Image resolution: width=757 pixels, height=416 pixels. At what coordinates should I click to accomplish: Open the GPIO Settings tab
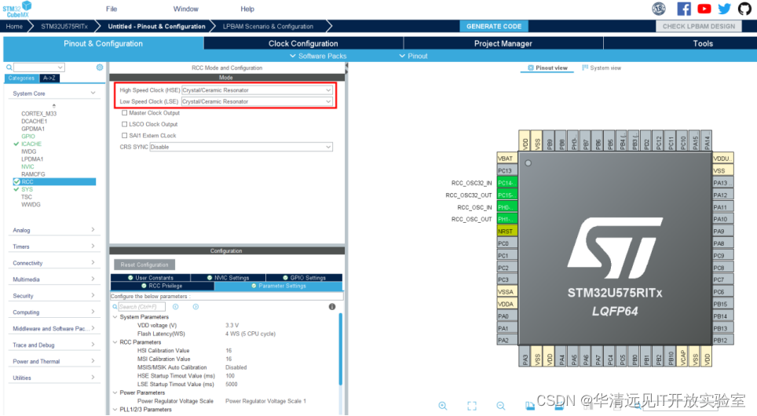tap(304, 278)
